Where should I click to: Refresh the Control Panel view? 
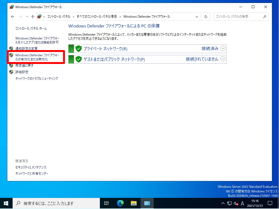tap(206, 17)
